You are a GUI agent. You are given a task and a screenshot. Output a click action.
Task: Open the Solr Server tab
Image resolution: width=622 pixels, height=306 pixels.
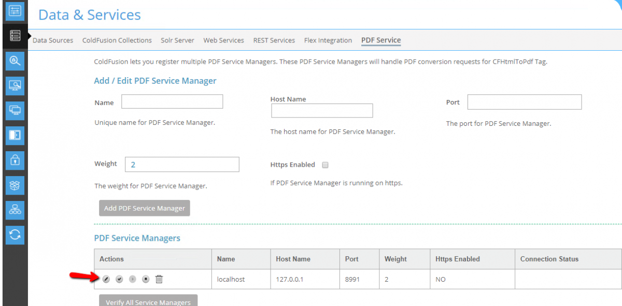(x=177, y=40)
